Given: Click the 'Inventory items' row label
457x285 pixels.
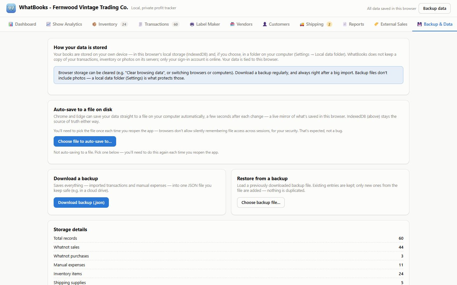Looking at the screenshot, I should 68,274.
